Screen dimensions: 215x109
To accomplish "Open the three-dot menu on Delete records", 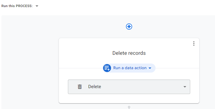I will 194,43.
